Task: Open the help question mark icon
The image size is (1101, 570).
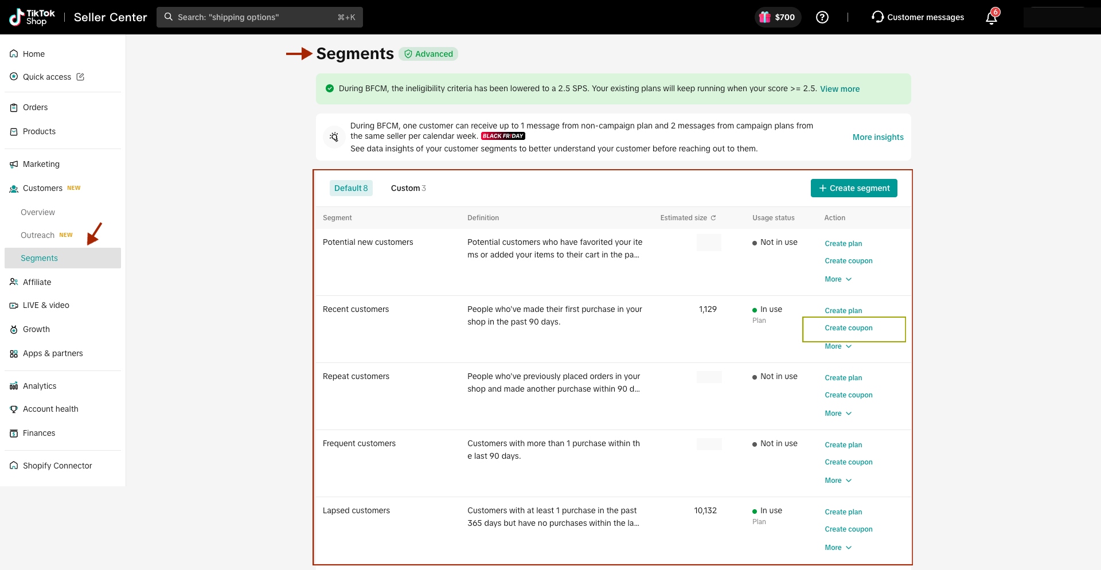Action: click(822, 17)
